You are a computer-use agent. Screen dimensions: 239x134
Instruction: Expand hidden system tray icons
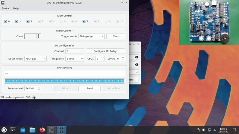point(215,130)
